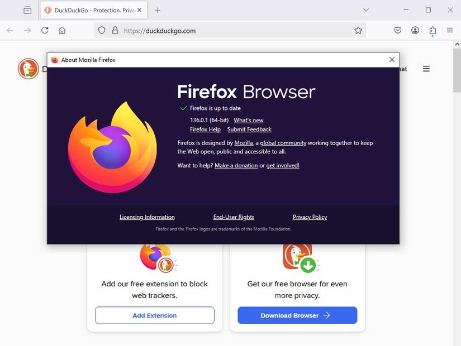The height and width of the screenshot is (346, 461).
Task: Click the Firefox View icon
Action: (27, 10)
